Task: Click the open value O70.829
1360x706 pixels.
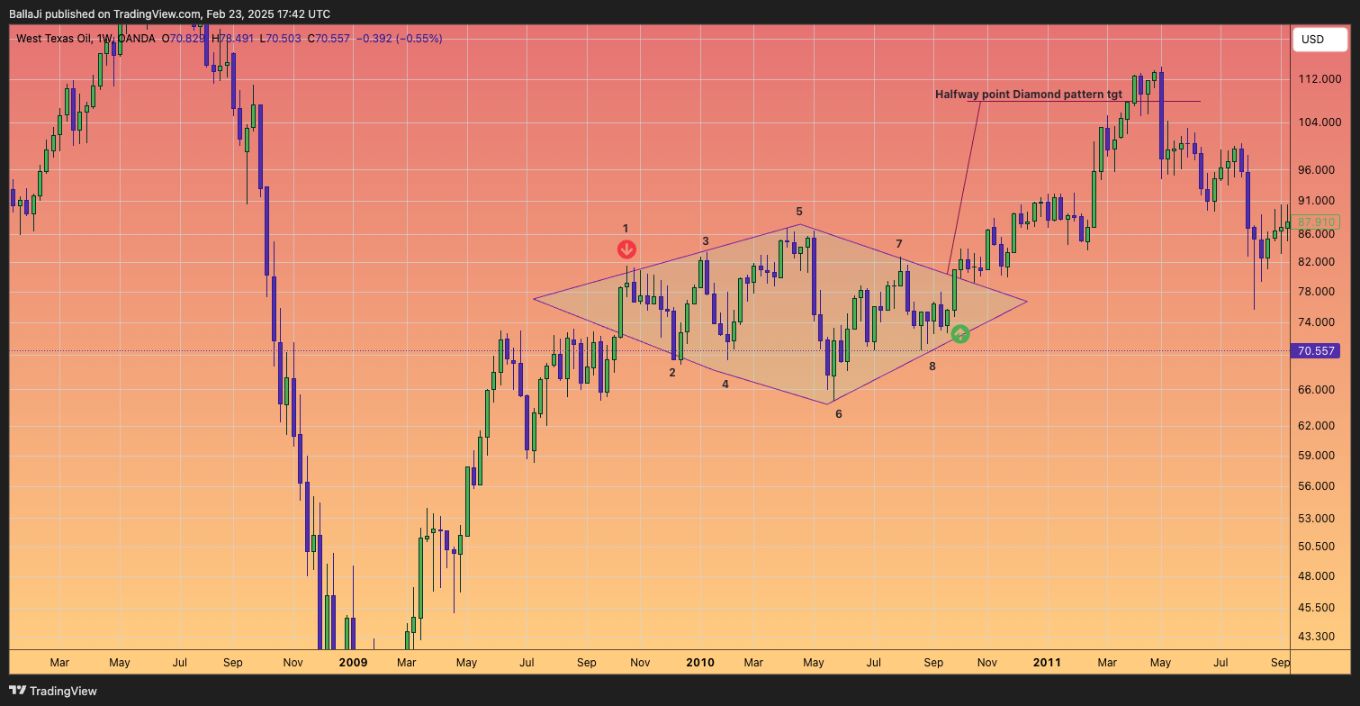Action: [184, 39]
